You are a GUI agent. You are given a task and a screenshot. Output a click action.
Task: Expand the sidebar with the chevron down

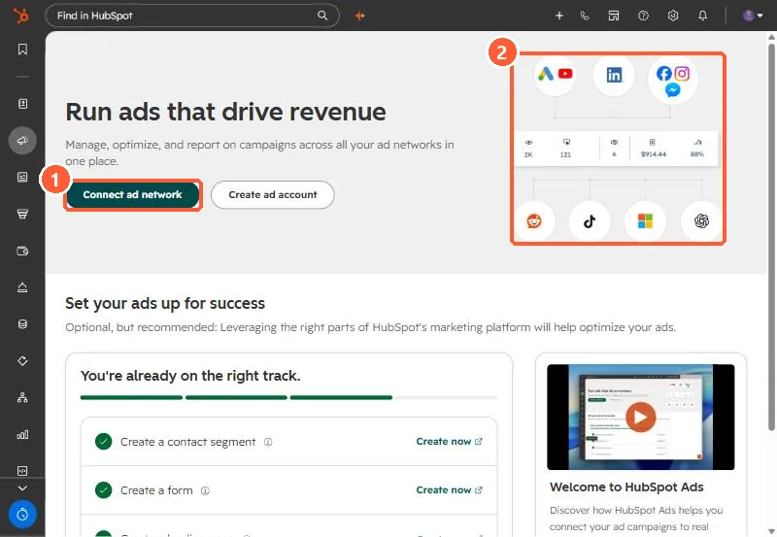pyautogui.click(x=22, y=488)
